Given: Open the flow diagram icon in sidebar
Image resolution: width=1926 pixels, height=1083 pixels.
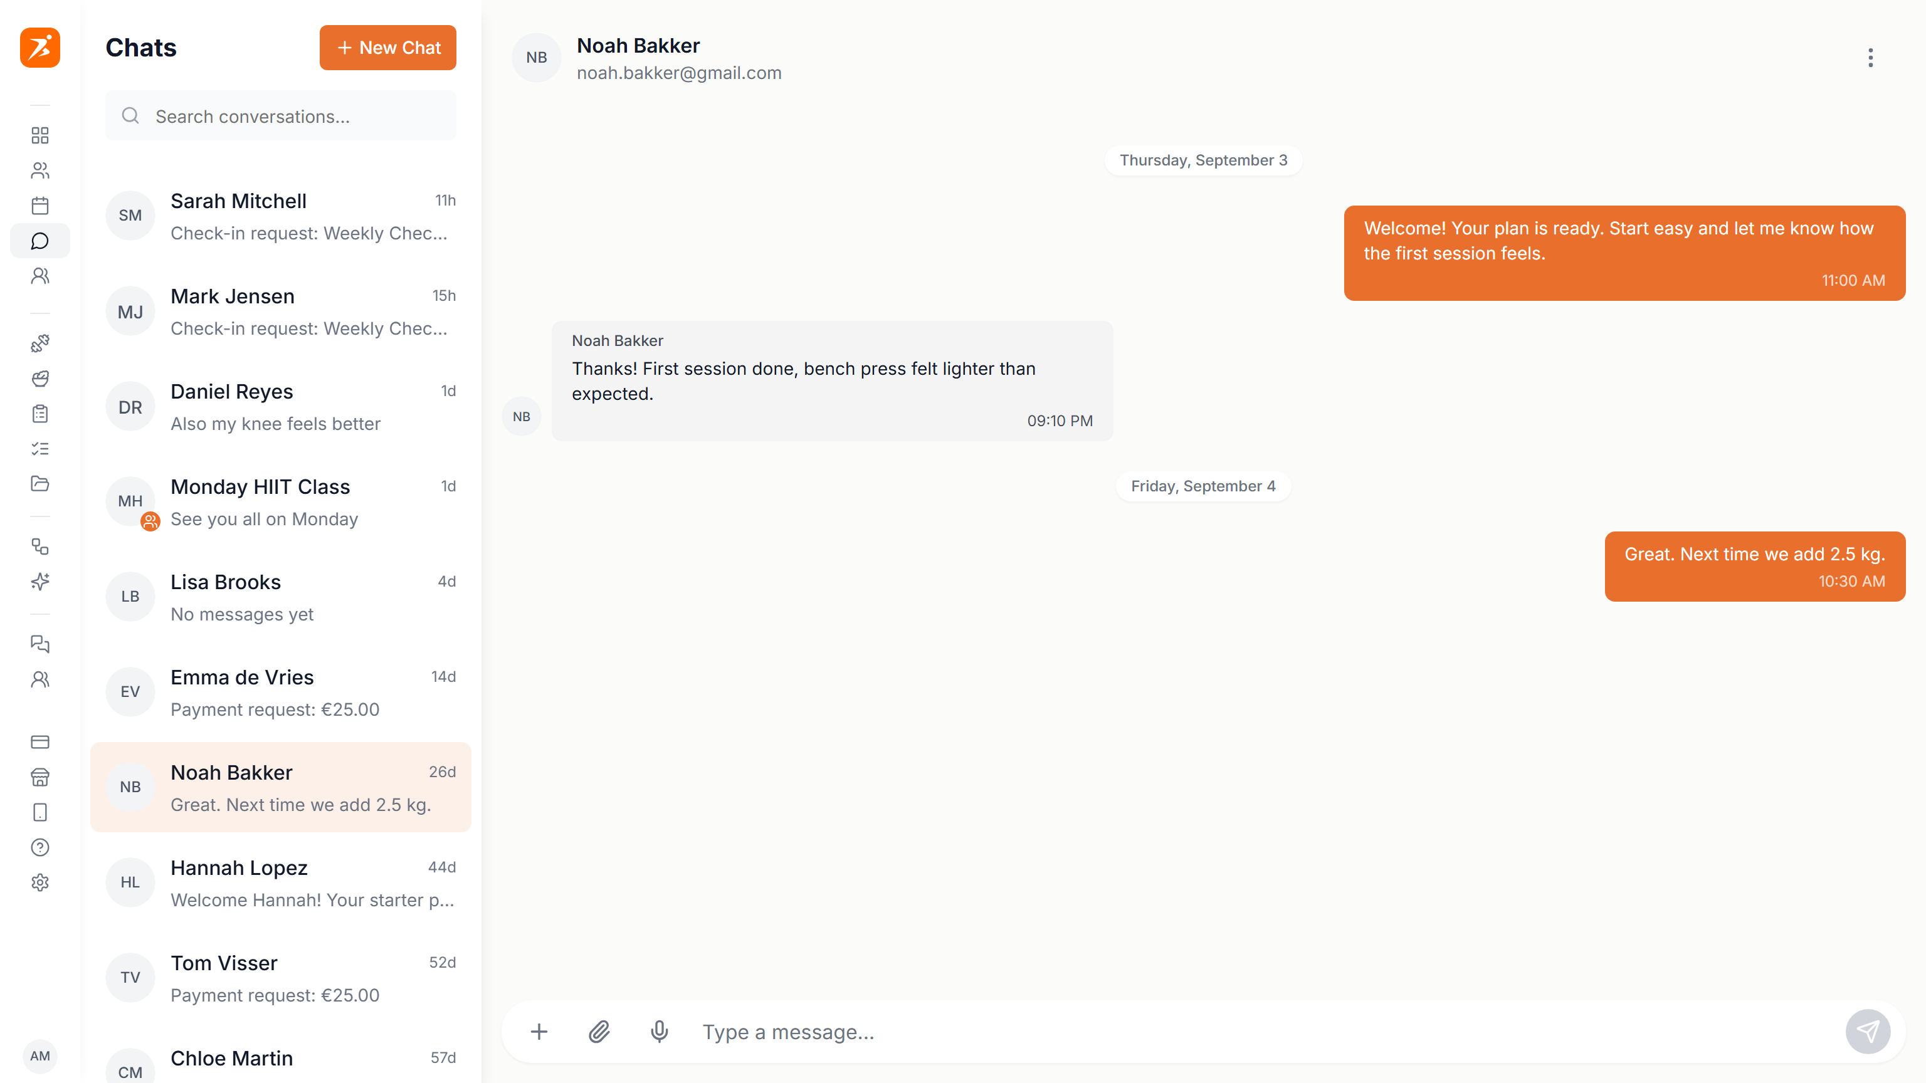Looking at the screenshot, I should [x=39, y=547].
